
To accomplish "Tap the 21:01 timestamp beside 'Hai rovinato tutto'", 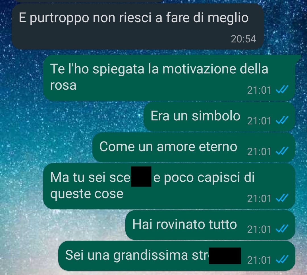I will (x=259, y=229).
